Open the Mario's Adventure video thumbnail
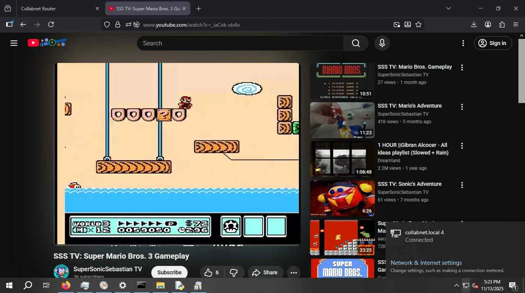Viewport: 525px width, 293px height. [342, 120]
